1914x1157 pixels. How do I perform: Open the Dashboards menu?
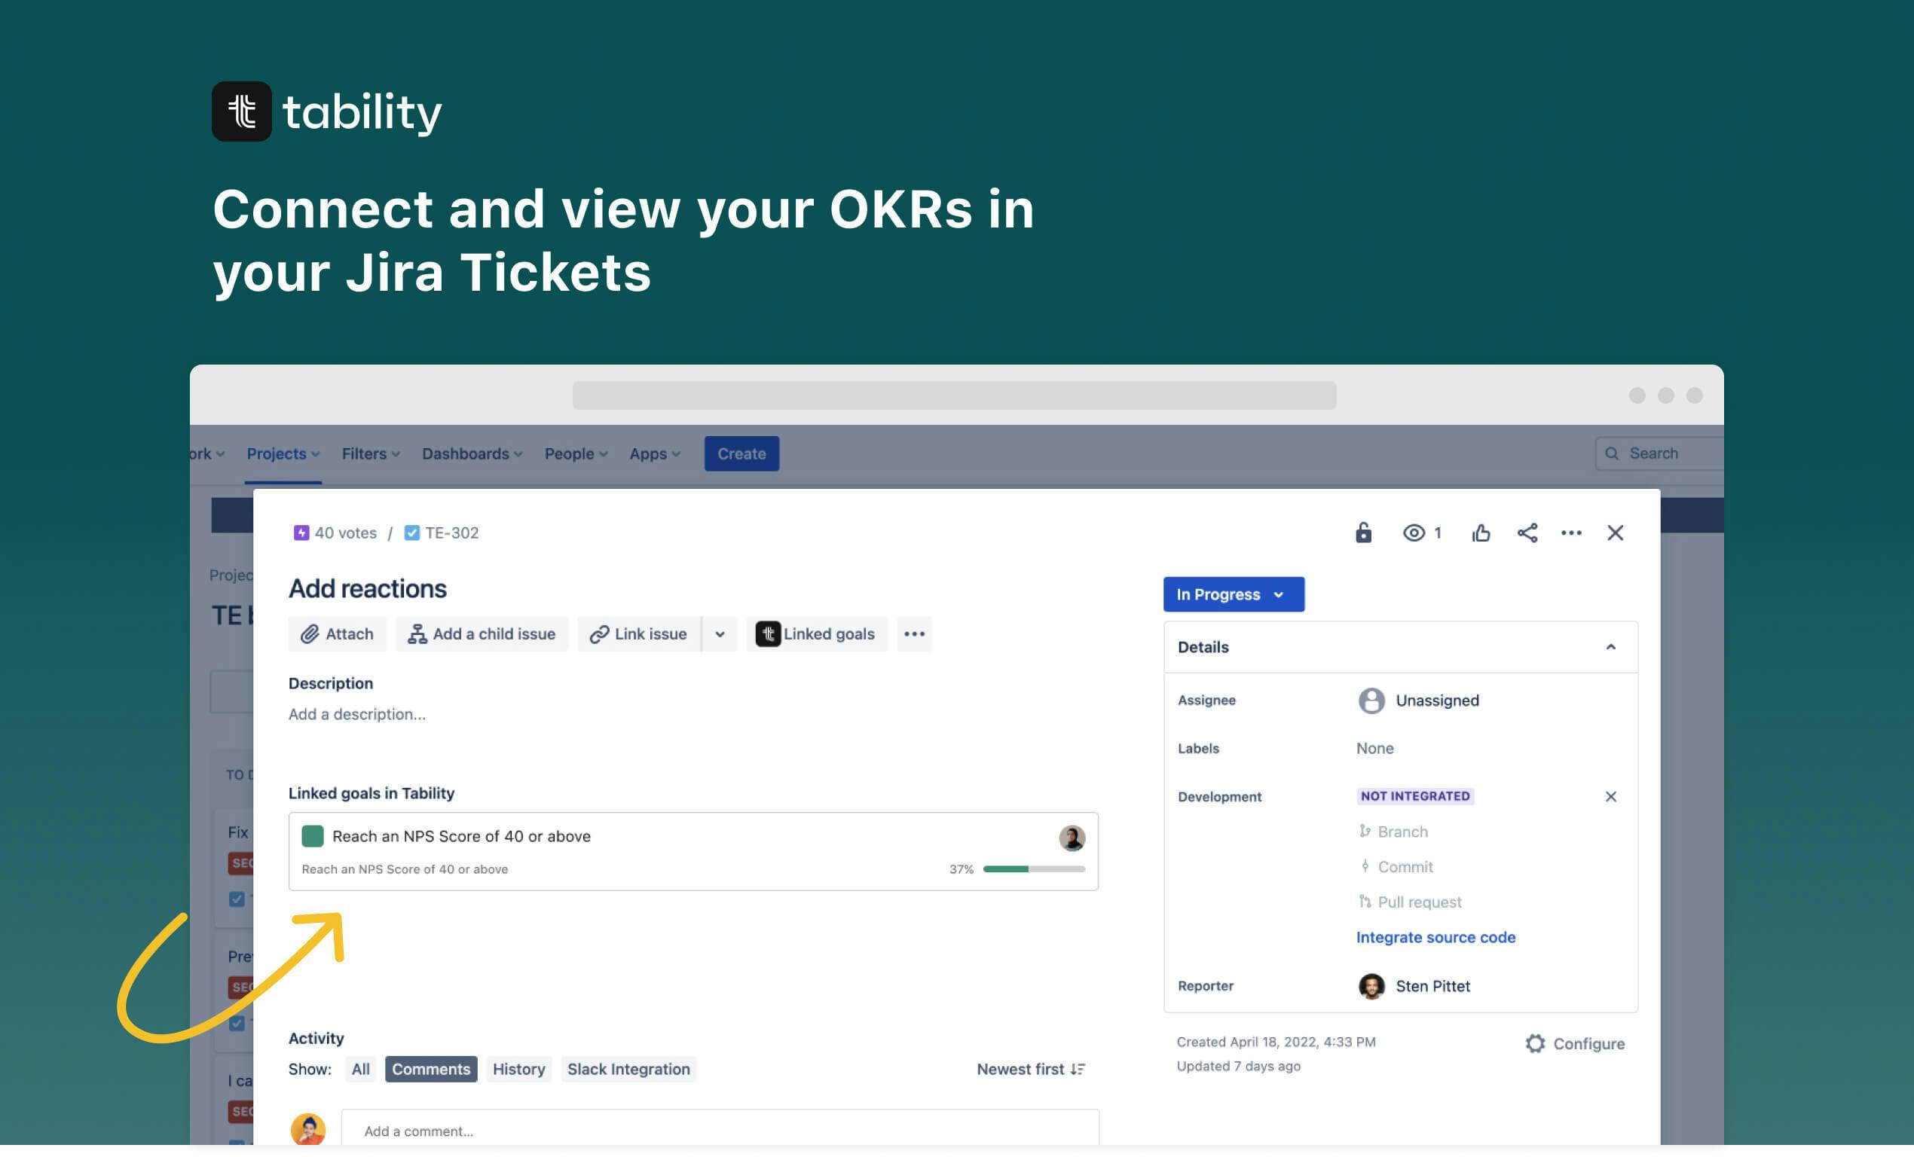(x=472, y=453)
